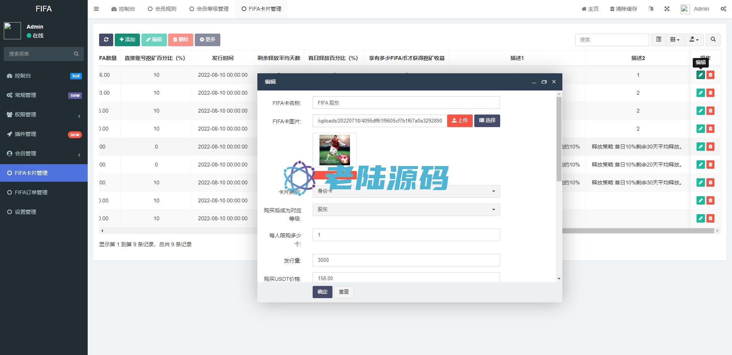Click the 发行量 input field containing 3000

coord(406,260)
